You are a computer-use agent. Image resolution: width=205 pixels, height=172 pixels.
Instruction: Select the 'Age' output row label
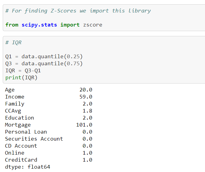[10, 90]
